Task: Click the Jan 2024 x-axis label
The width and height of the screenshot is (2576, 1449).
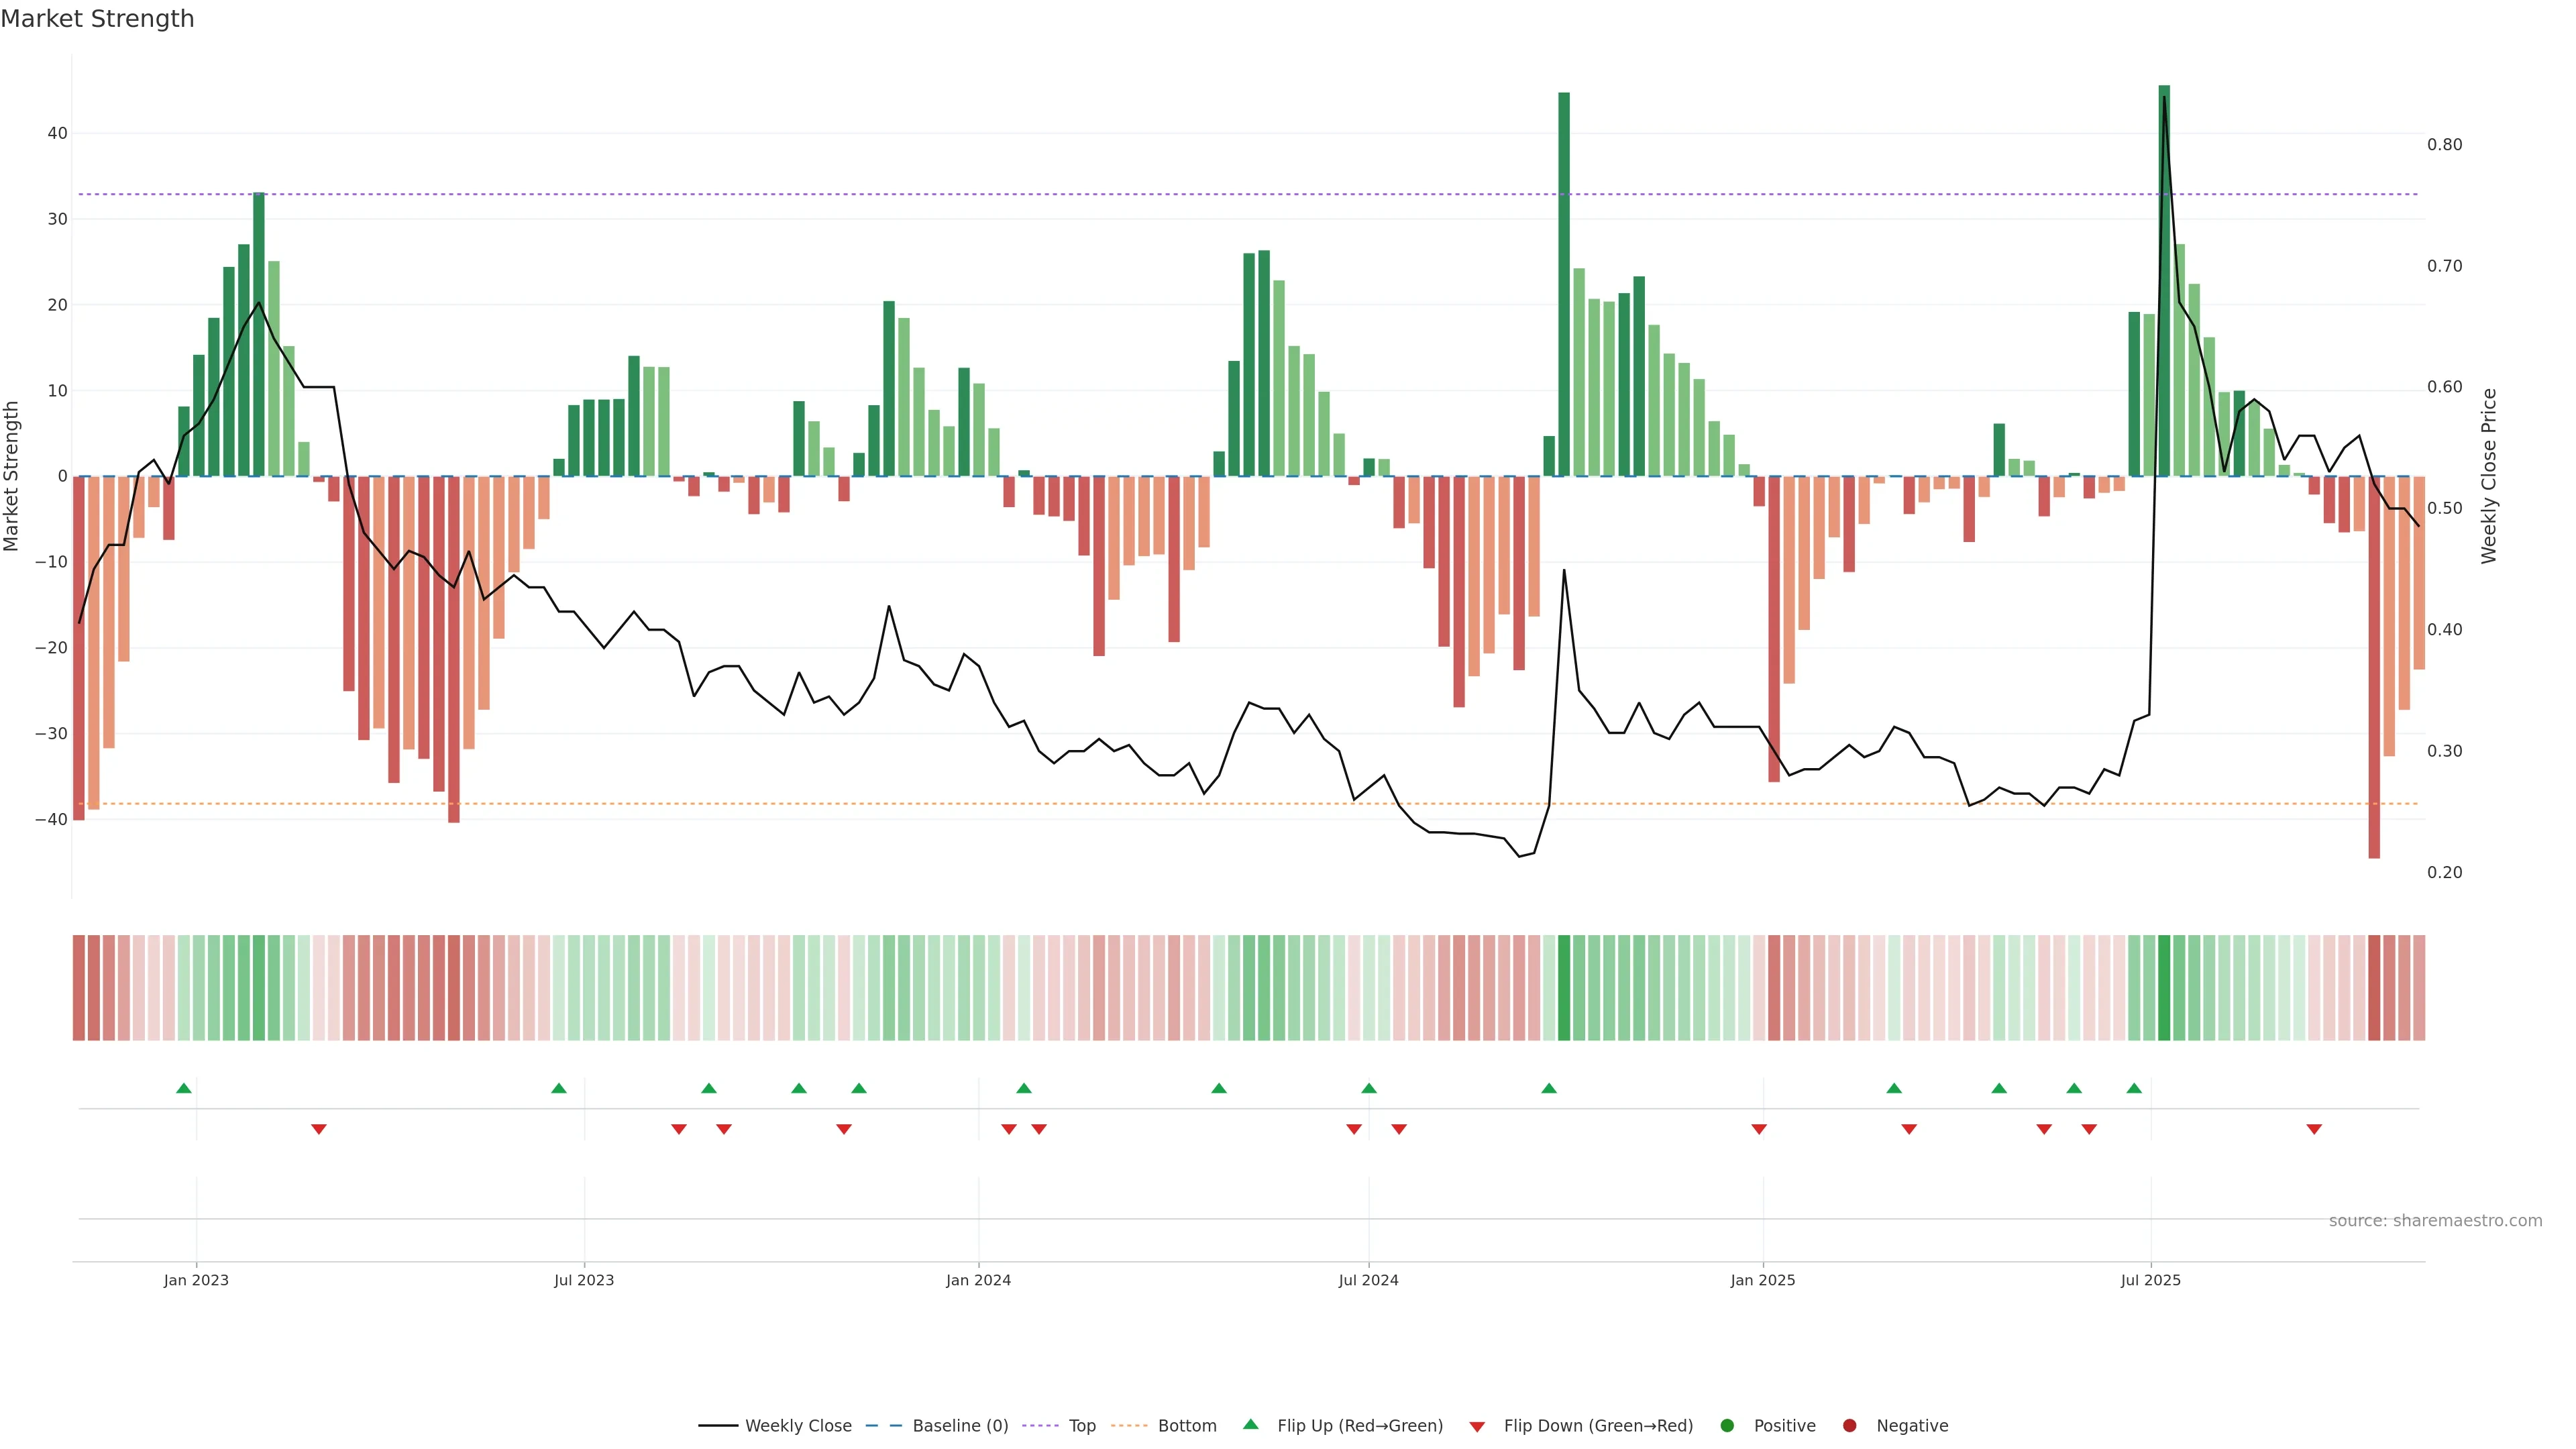Action: [978, 1280]
